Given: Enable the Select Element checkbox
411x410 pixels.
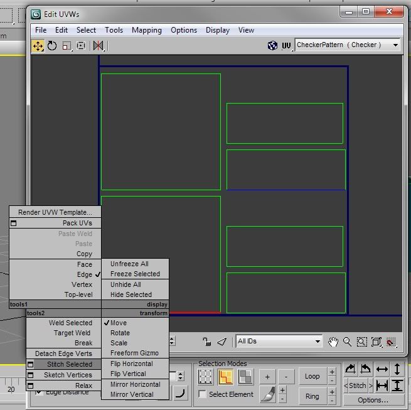Looking at the screenshot, I should 203,394.
